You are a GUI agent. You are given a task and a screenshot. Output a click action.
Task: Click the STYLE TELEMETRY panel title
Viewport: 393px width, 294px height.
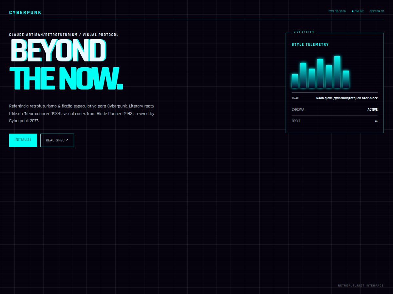(x=310, y=44)
